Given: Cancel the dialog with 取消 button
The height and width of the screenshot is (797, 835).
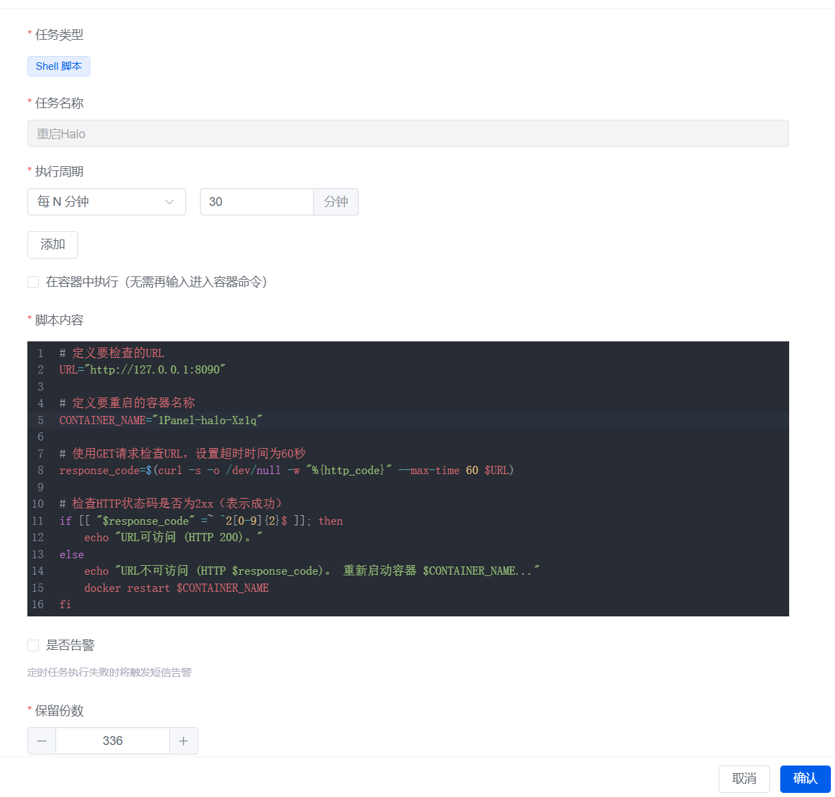Looking at the screenshot, I should 744,779.
